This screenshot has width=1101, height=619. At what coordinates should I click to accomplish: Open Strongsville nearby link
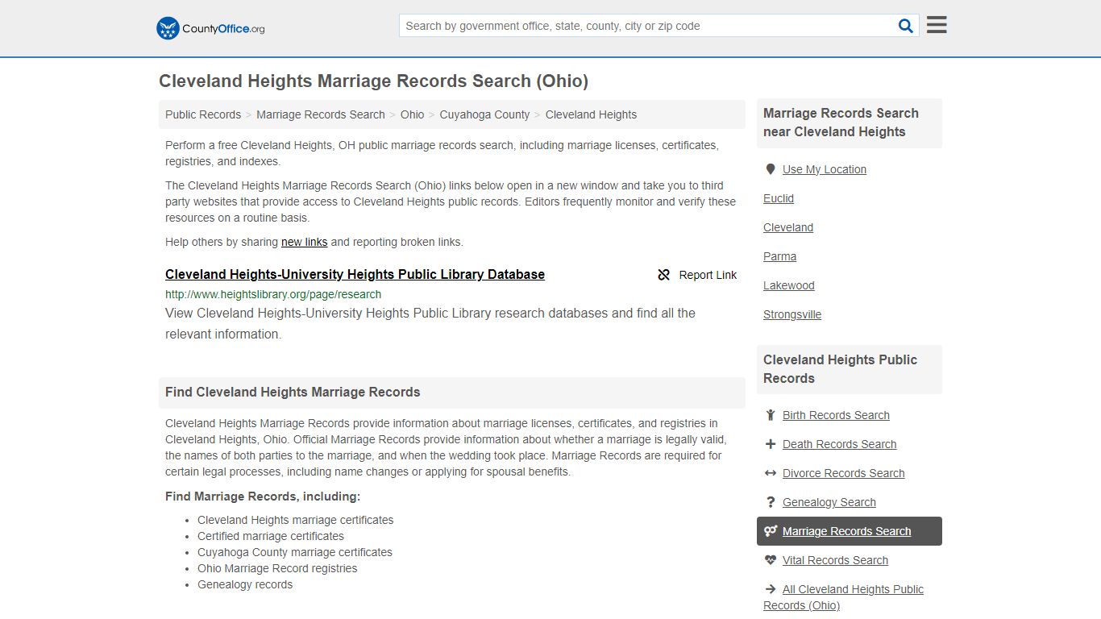(792, 314)
